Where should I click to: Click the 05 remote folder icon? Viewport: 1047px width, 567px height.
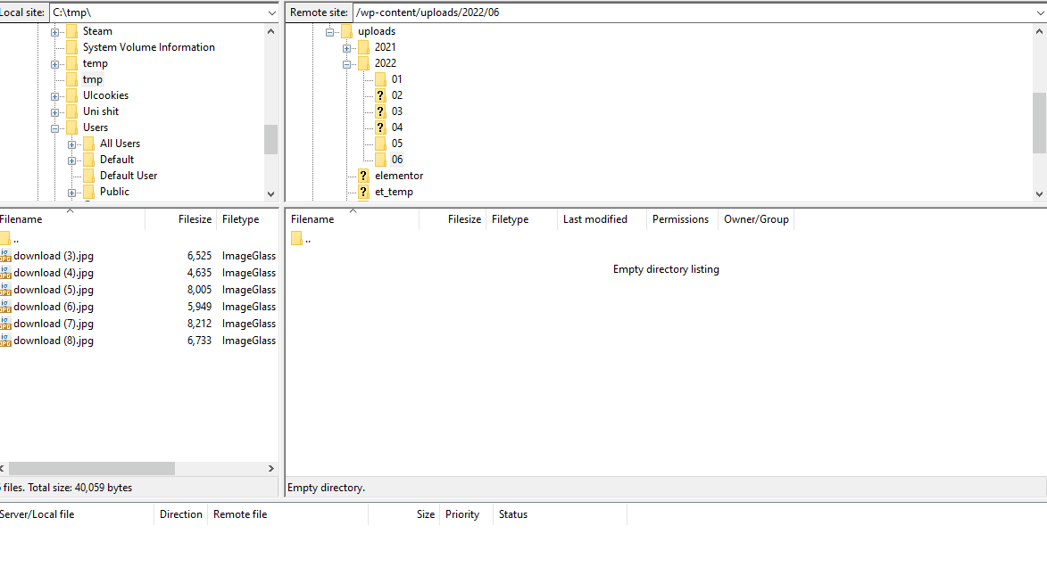click(x=380, y=144)
